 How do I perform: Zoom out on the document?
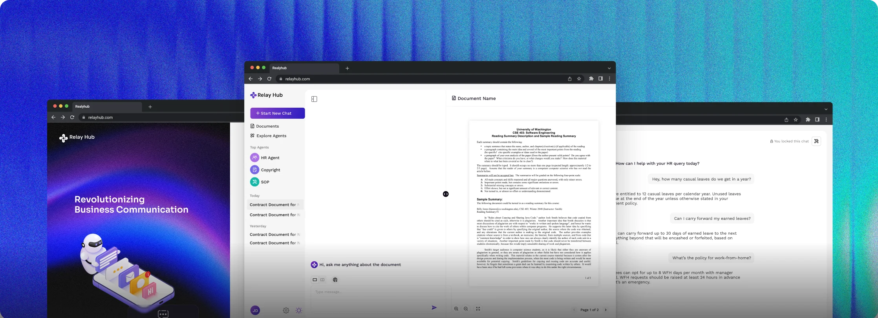pyautogui.click(x=466, y=309)
